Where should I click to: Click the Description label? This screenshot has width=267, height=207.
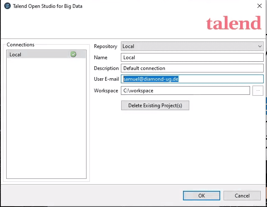click(x=106, y=68)
